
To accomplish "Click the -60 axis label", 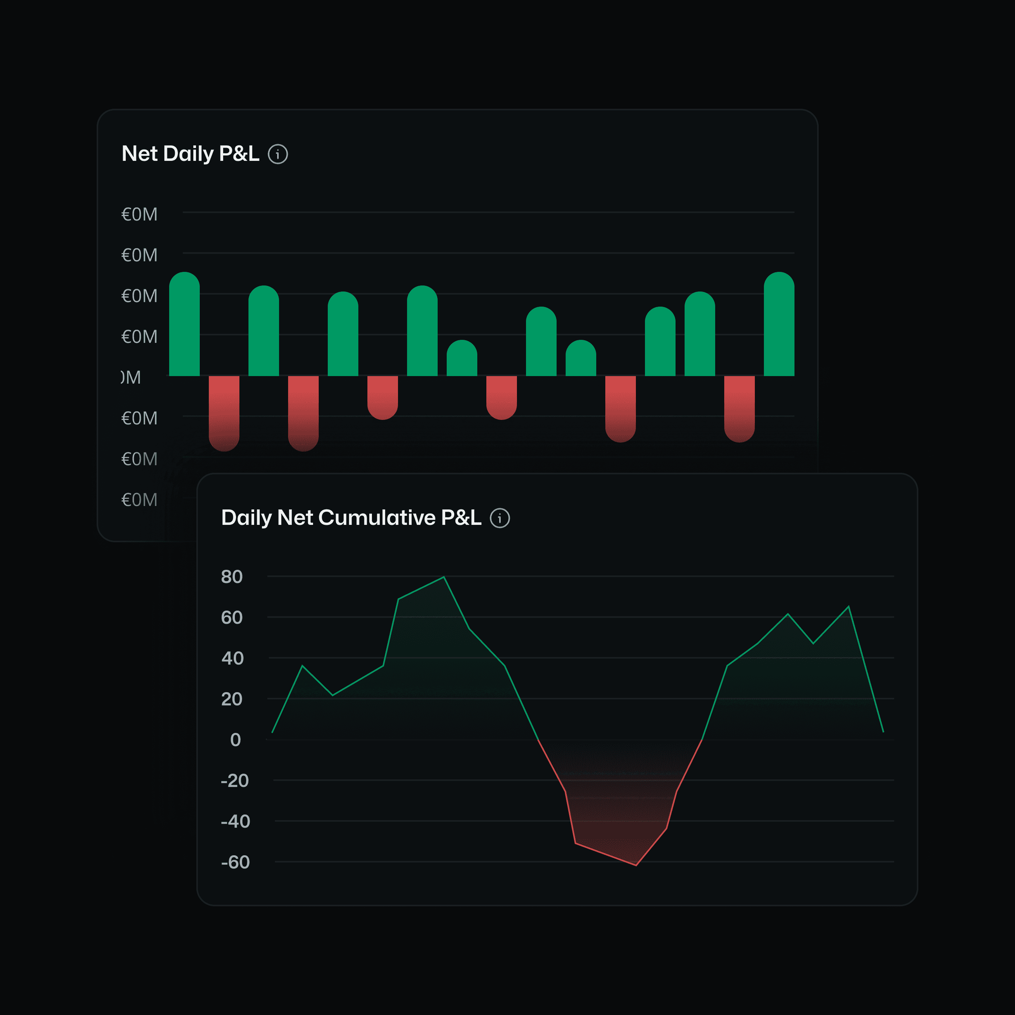I will (x=235, y=862).
